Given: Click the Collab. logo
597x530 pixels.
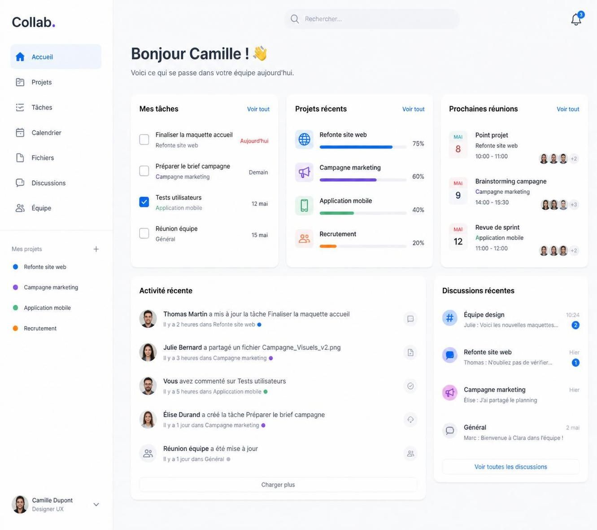Looking at the screenshot, I should 34,22.
